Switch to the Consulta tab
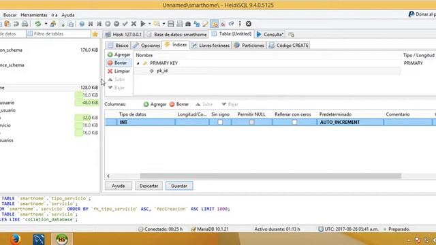436x245 pixels. coord(270,35)
